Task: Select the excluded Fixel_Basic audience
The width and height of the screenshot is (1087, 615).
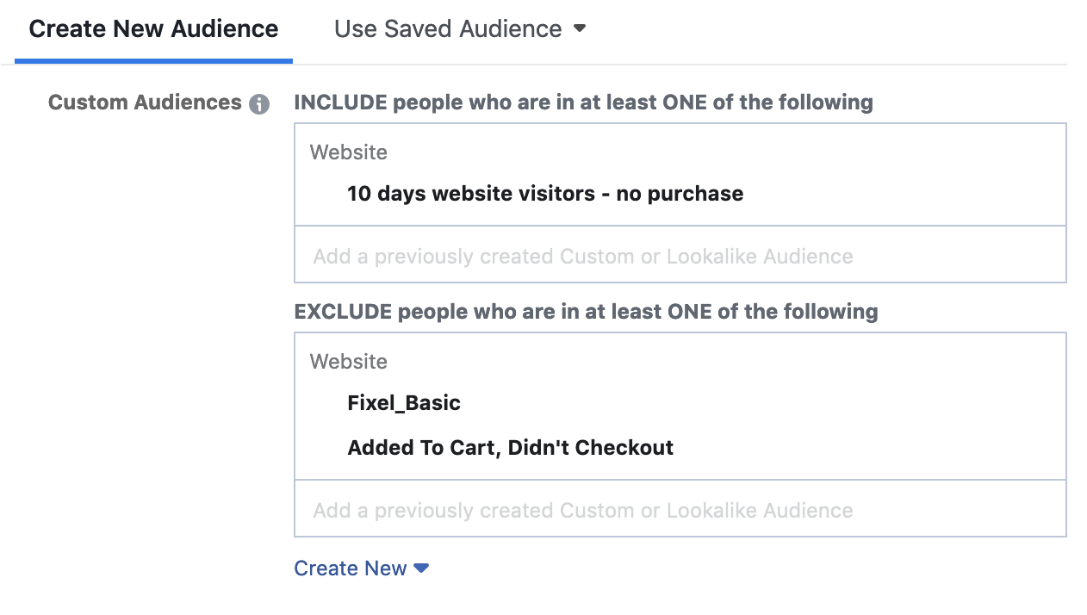Action: pos(404,403)
